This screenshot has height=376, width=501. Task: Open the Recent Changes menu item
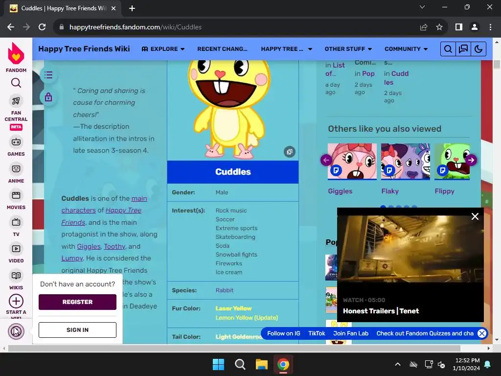(x=223, y=49)
